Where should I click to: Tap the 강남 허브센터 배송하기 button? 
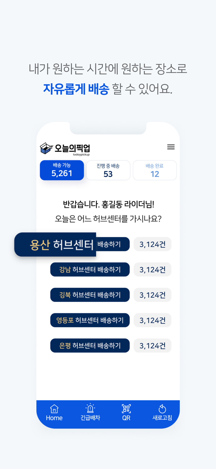click(x=90, y=269)
